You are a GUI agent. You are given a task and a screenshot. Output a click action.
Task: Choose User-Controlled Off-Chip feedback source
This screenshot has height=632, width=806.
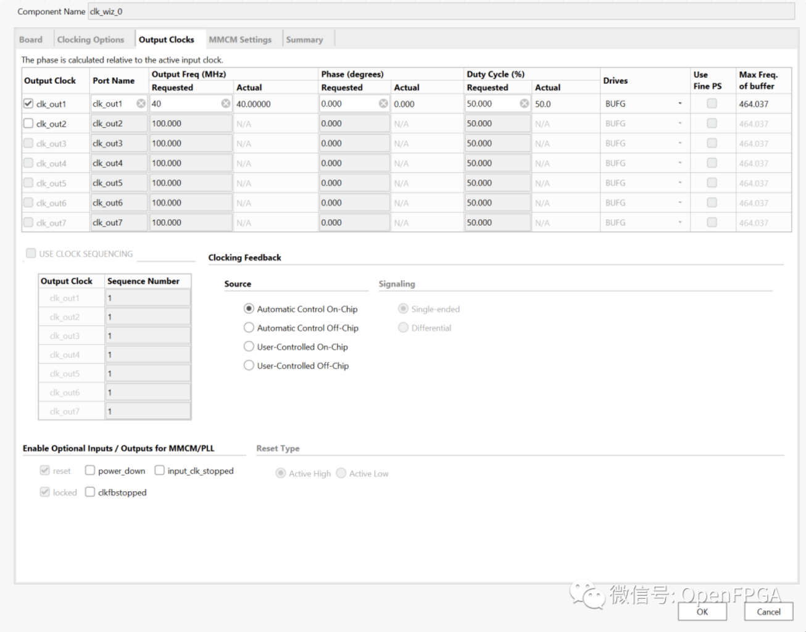249,365
